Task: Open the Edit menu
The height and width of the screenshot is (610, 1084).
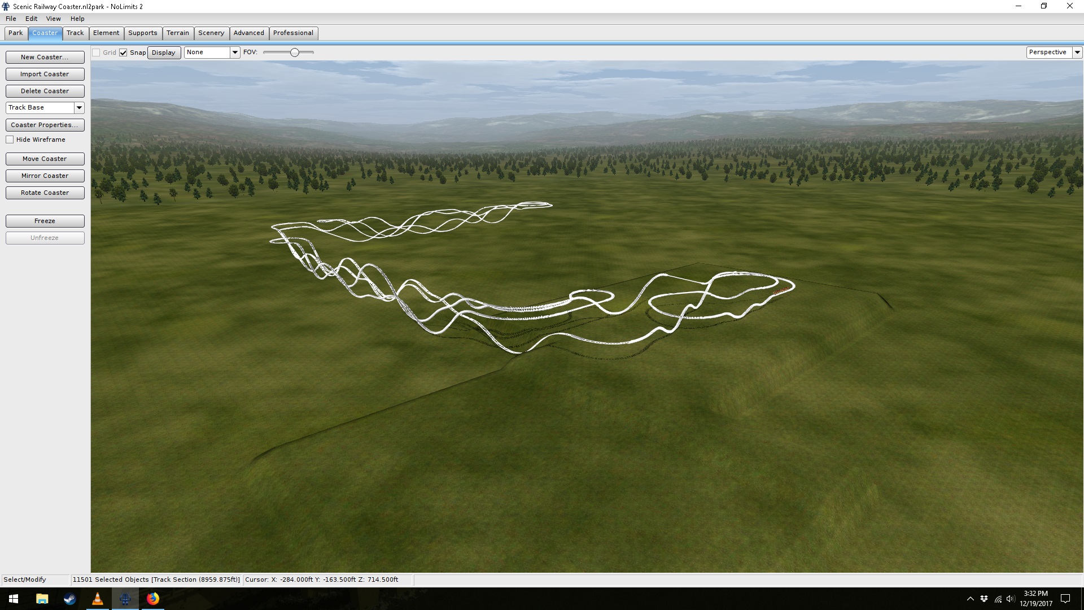Action: [x=31, y=19]
